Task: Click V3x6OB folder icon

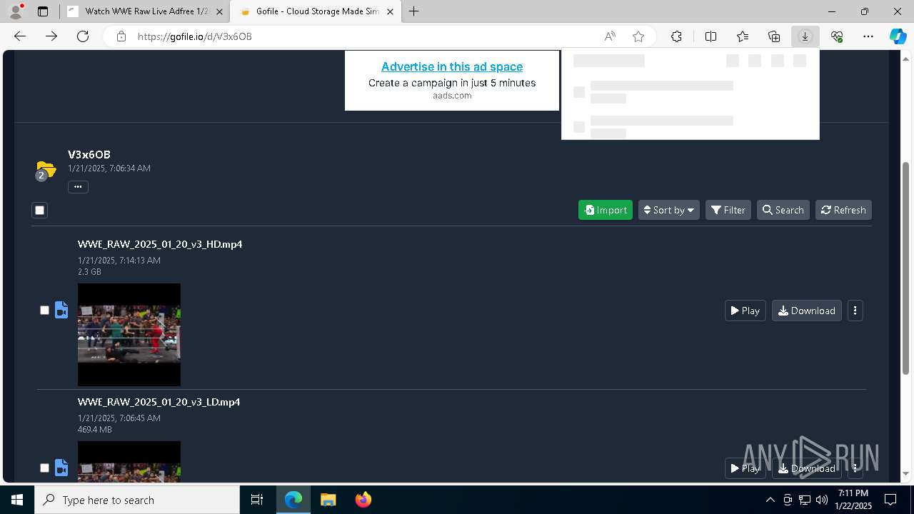Action: tap(46, 171)
